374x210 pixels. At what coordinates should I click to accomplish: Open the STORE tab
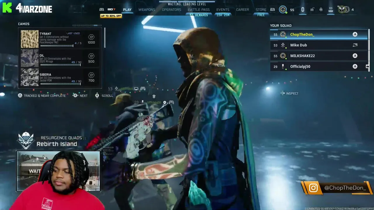[x=261, y=10]
